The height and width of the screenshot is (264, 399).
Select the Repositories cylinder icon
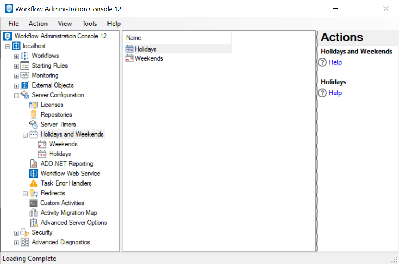[x=34, y=115]
